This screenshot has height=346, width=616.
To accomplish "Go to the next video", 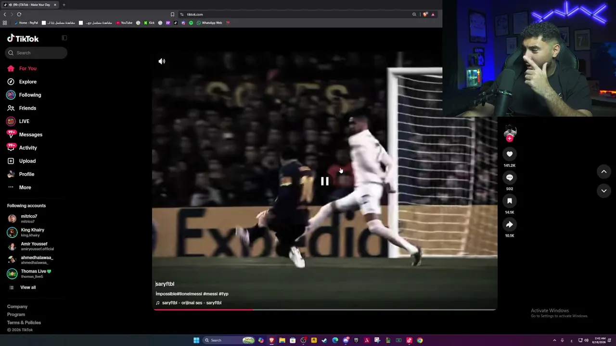I will point(604,191).
